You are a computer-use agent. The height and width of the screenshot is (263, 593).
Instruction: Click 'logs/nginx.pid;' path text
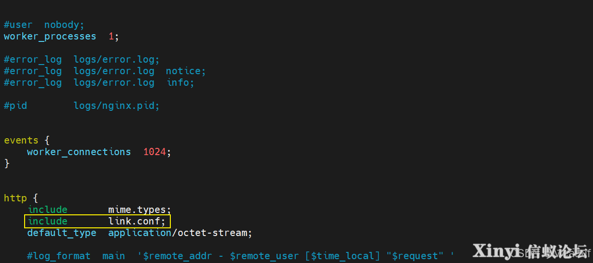116,105
